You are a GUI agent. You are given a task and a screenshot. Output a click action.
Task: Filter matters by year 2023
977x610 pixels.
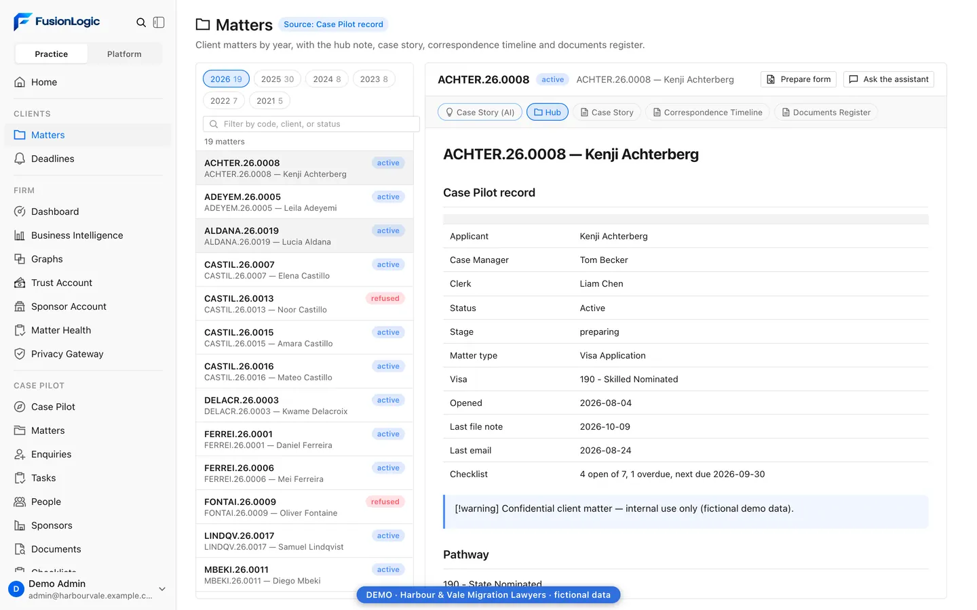(374, 79)
